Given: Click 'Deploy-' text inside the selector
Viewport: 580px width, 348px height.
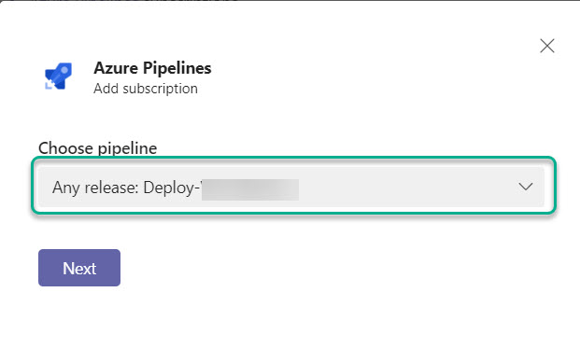Looking at the screenshot, I should [x=172, y=188].
